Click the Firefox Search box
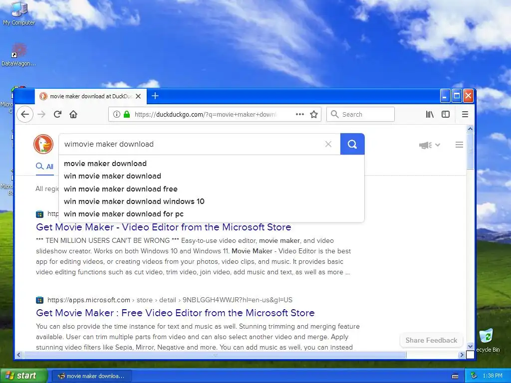Image resolution: width=511 pixels, height=383 pixels. pyautogui.click(x=360, y=114)
